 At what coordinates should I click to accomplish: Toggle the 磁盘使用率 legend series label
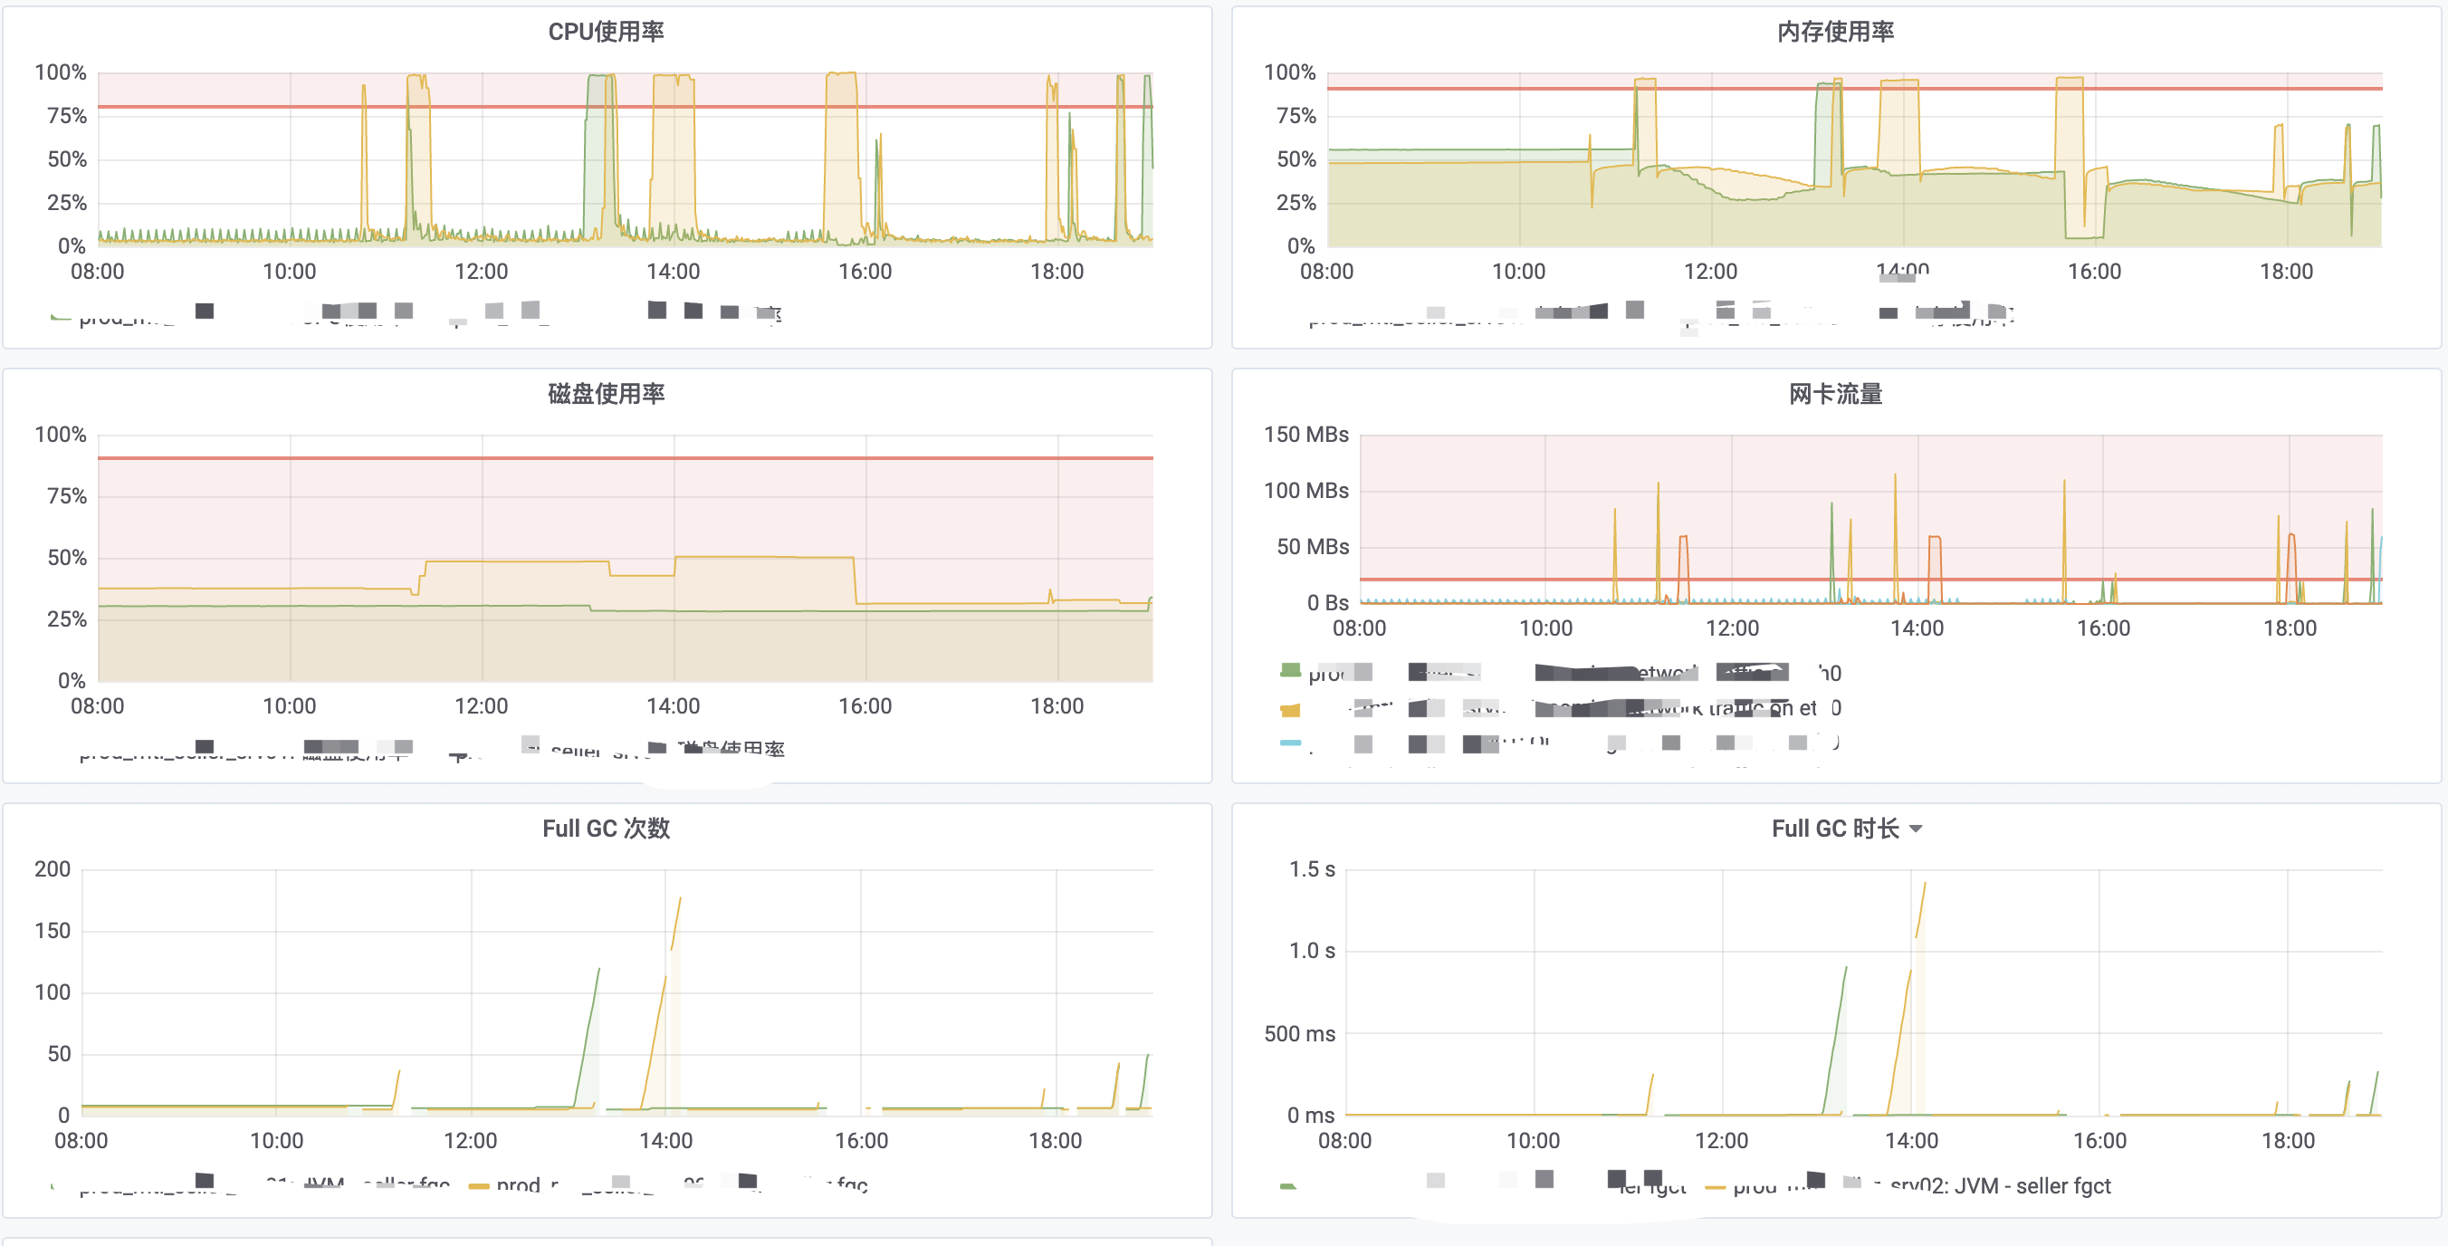[732, 749]
